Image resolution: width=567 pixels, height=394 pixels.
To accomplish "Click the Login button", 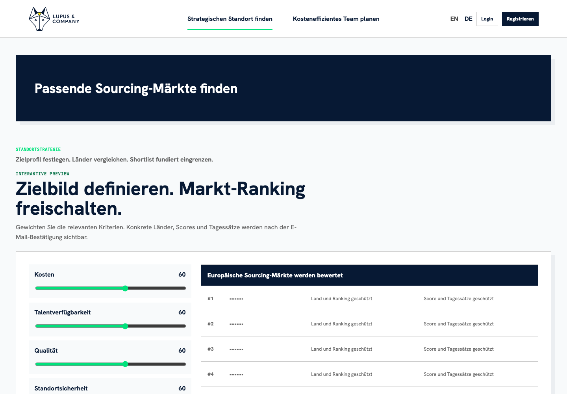I will (487, 19).
